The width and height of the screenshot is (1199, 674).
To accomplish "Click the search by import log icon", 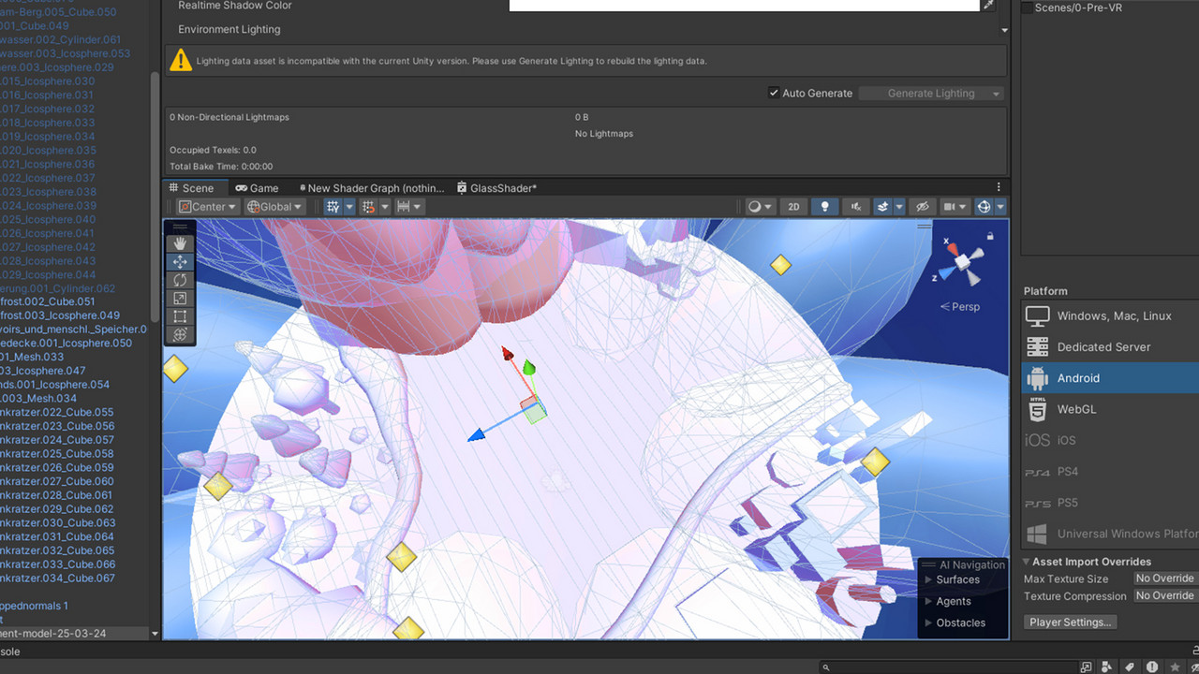I will [1153, 667].
